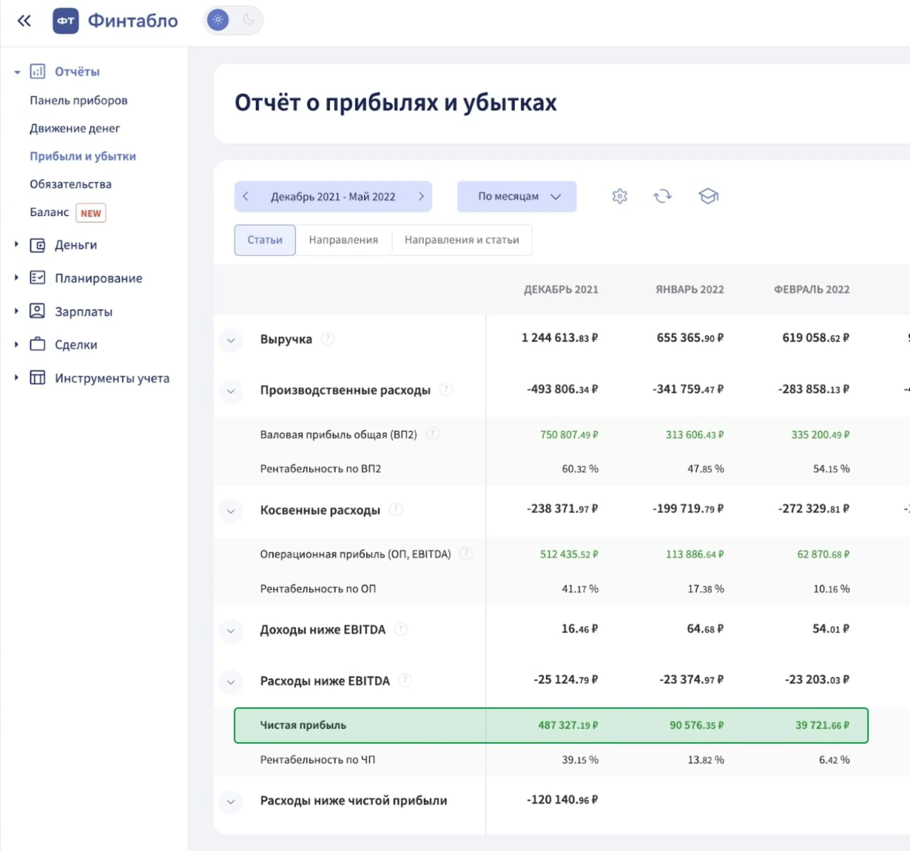Screen dimensions: 910x851
Task: Click the Планирование checklist icon
Action: [37, 278]
